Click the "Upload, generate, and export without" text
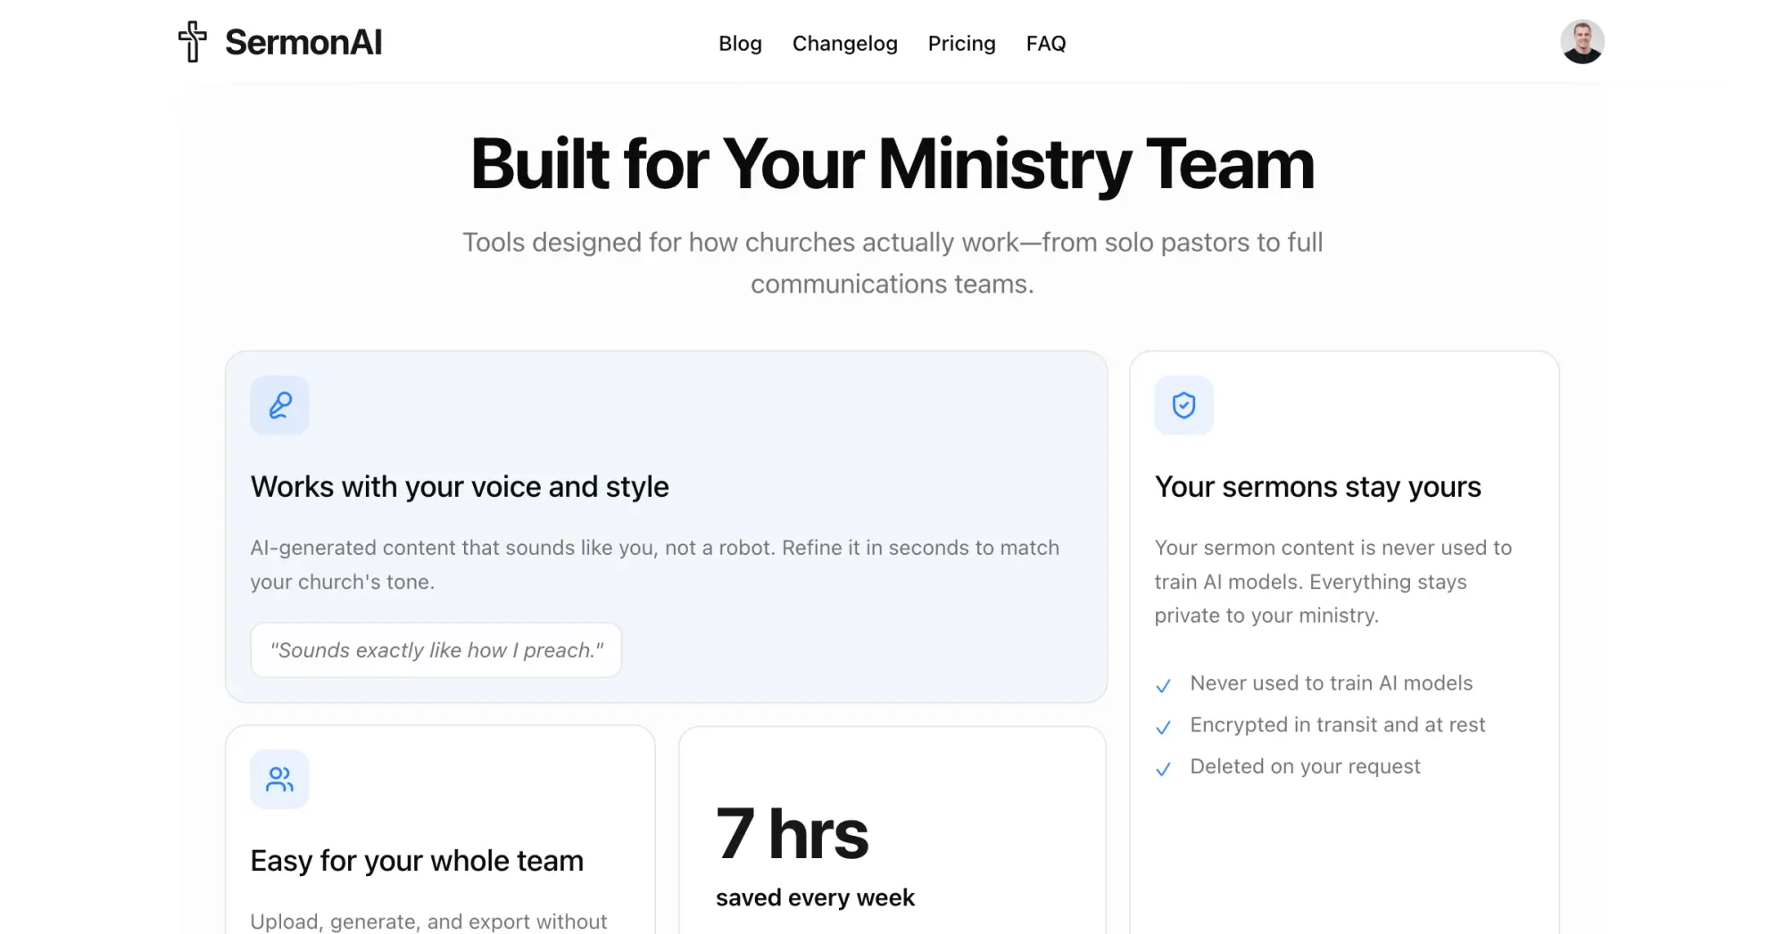This screenshot has width=1785, height=934. point(428,921)
